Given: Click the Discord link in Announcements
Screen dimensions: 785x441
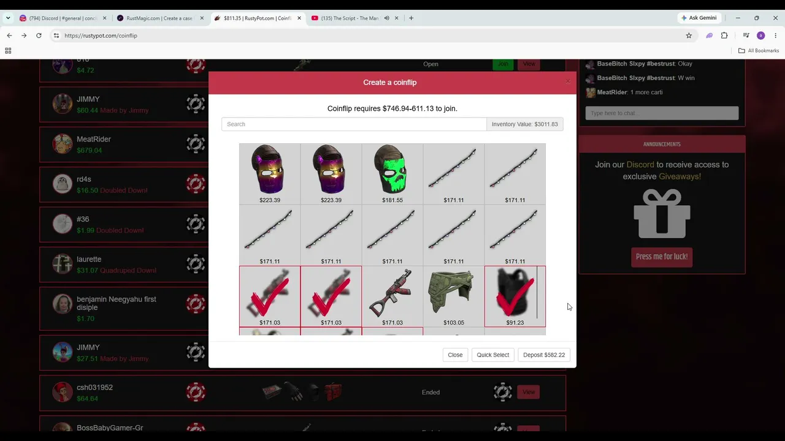Looking at the screenshot, I should pyautogui.click(x=640, y=165).
